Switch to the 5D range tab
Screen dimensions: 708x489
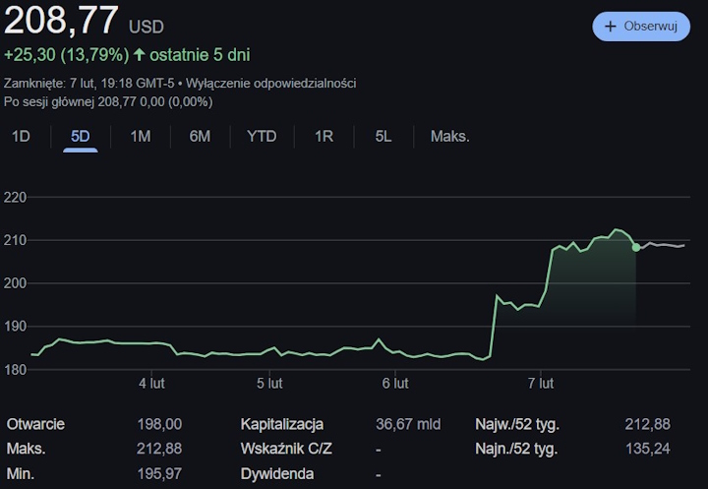click(81, 137)
